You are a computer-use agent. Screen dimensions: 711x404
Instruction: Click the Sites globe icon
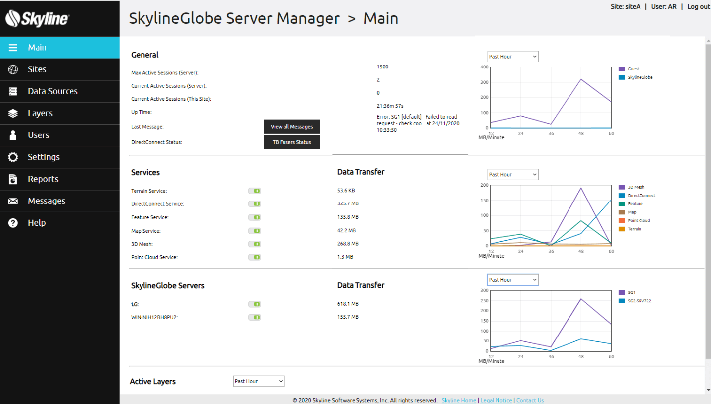click(x=13, y=69)
